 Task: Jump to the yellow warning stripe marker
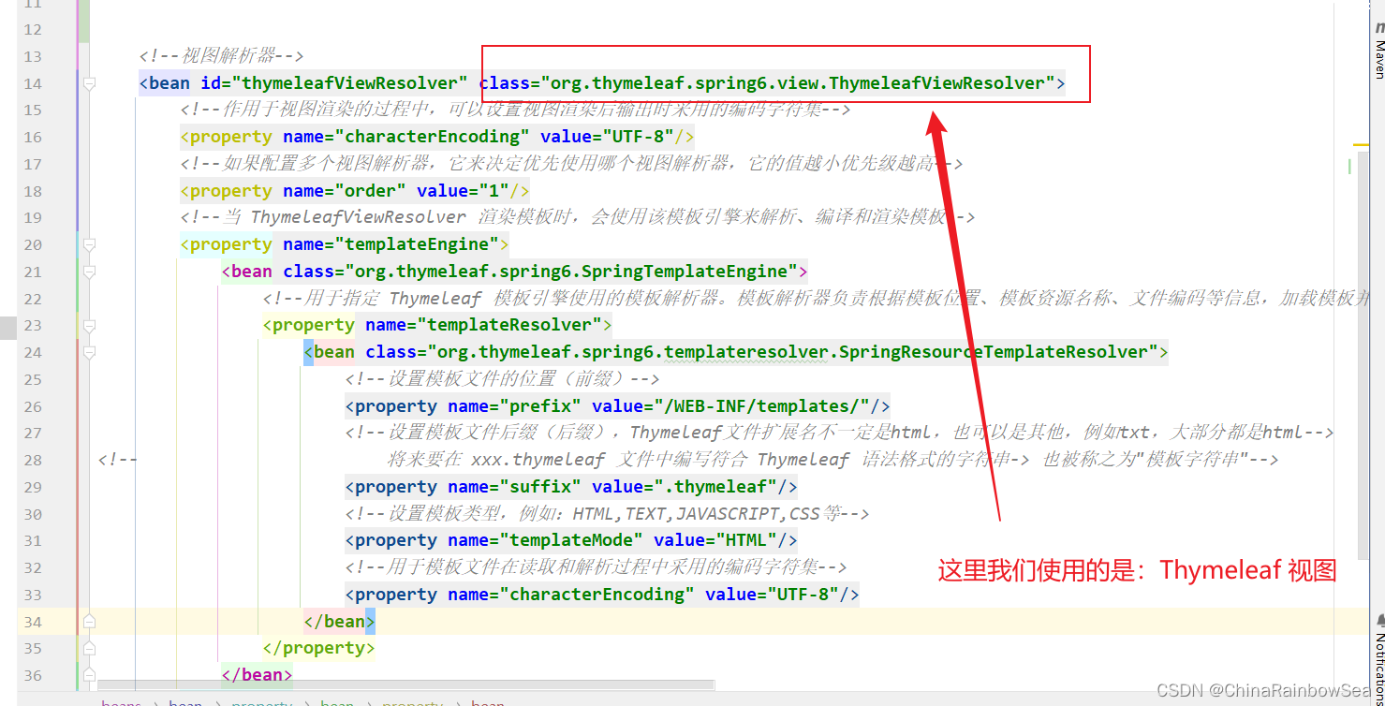tap(1361, 145)
